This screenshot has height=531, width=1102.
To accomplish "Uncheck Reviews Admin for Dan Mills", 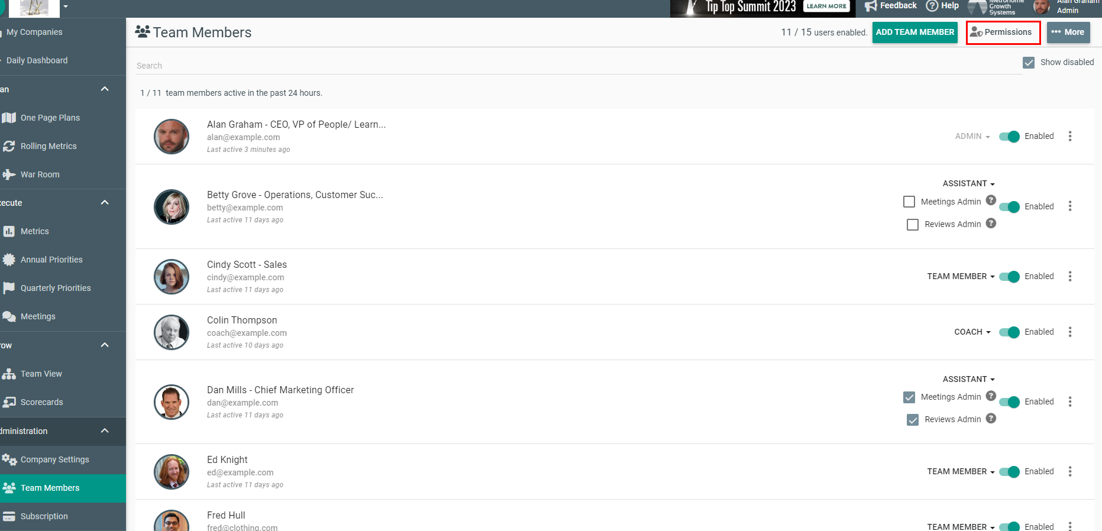I will point(913,420).
